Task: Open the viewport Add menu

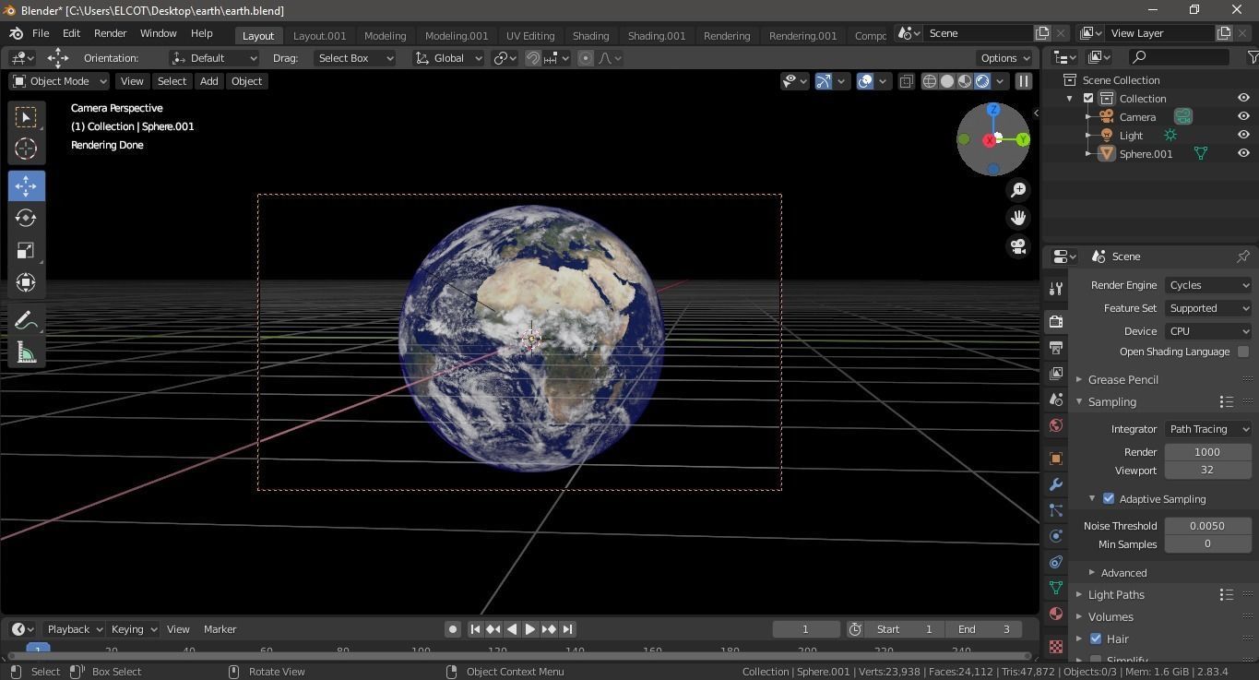Action: click(208, 81)
